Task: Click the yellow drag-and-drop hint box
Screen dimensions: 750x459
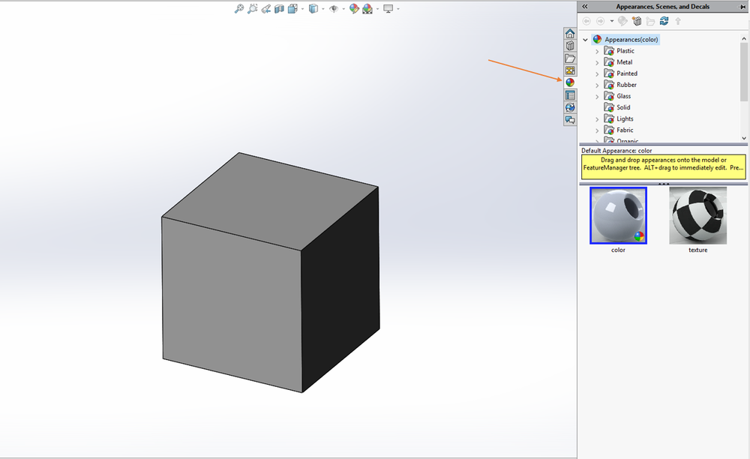Action: 664,166
